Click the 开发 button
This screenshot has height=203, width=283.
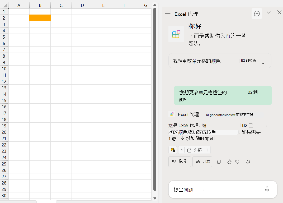[x=202, y=162]
